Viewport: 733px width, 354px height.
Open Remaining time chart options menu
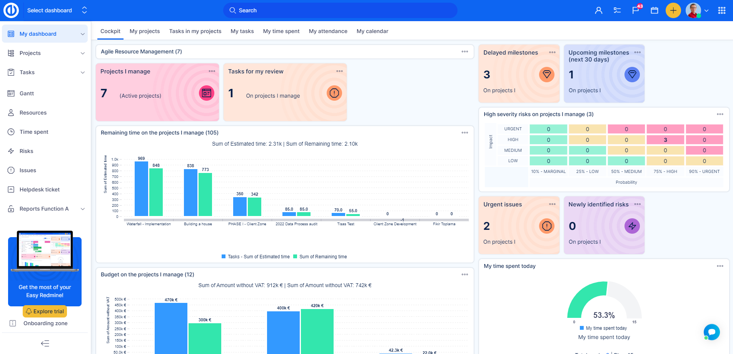click(x=465, y=133)
